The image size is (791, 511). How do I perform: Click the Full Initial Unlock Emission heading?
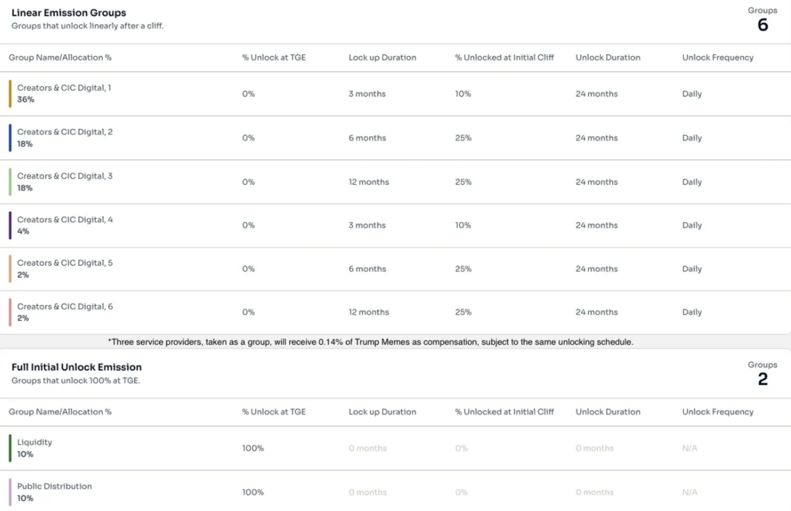(x=76, y=367)
